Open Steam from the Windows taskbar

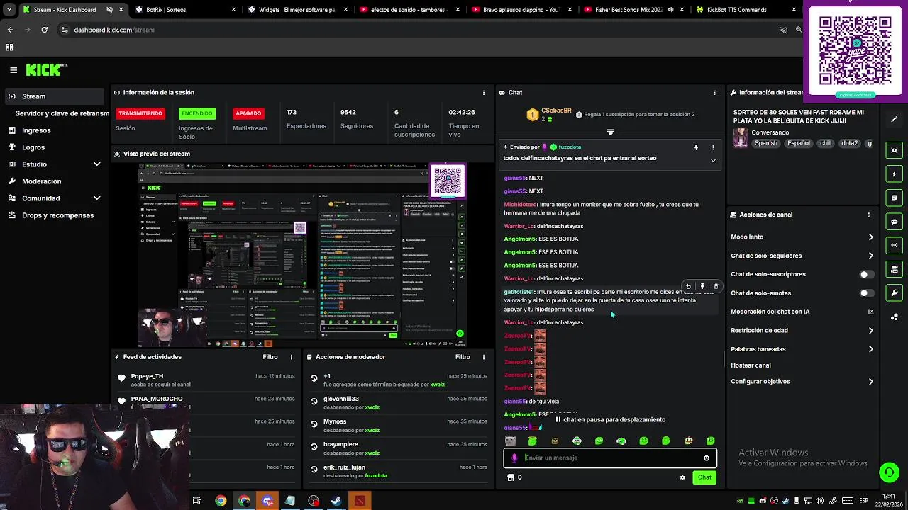click(336, 501)
